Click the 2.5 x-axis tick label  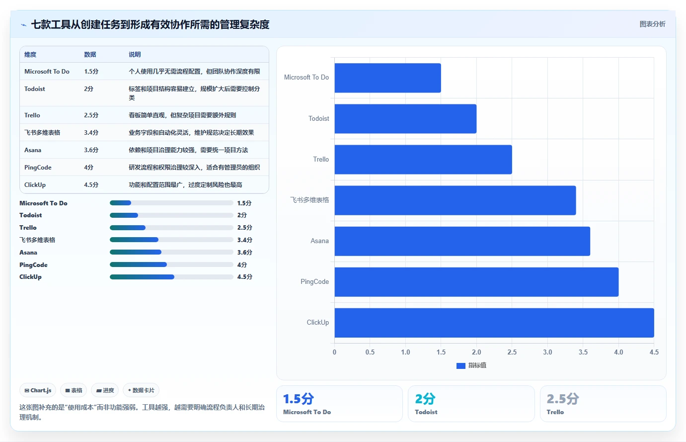pyautogui.click(x=512, y=352)
